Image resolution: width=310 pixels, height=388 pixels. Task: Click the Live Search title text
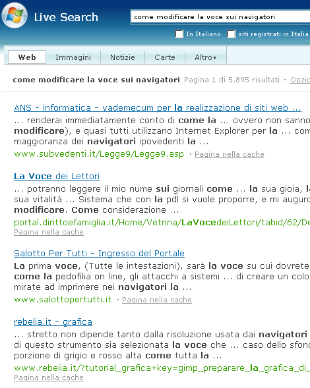click(66, 17)
